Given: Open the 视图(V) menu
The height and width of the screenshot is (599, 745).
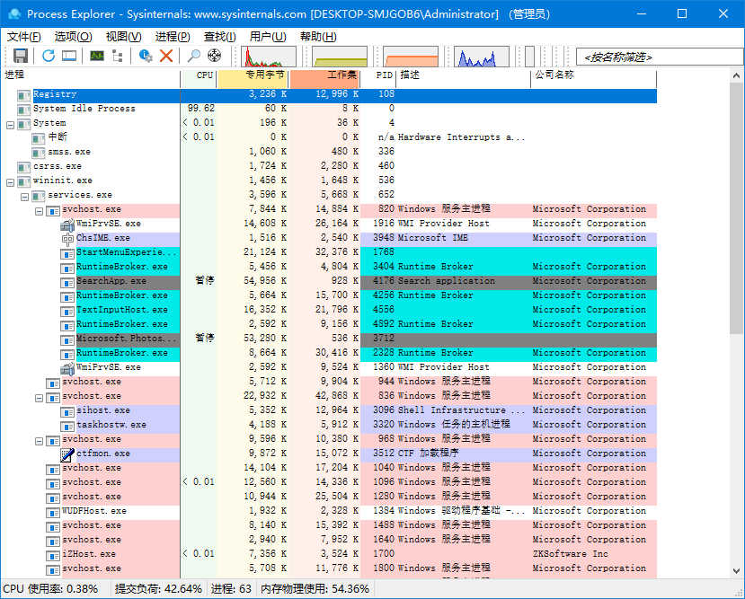Looking at the screenshot, I should [123, 37].
